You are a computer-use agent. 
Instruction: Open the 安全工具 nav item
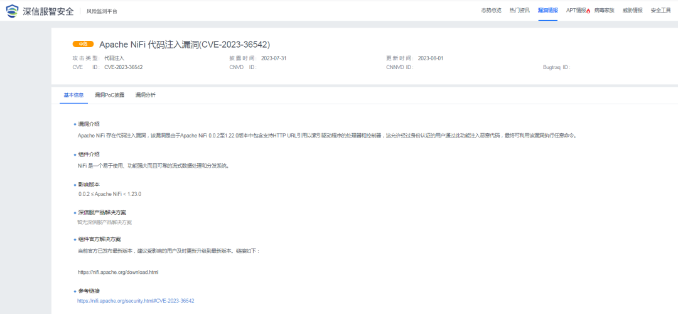(x=660, y=11)
